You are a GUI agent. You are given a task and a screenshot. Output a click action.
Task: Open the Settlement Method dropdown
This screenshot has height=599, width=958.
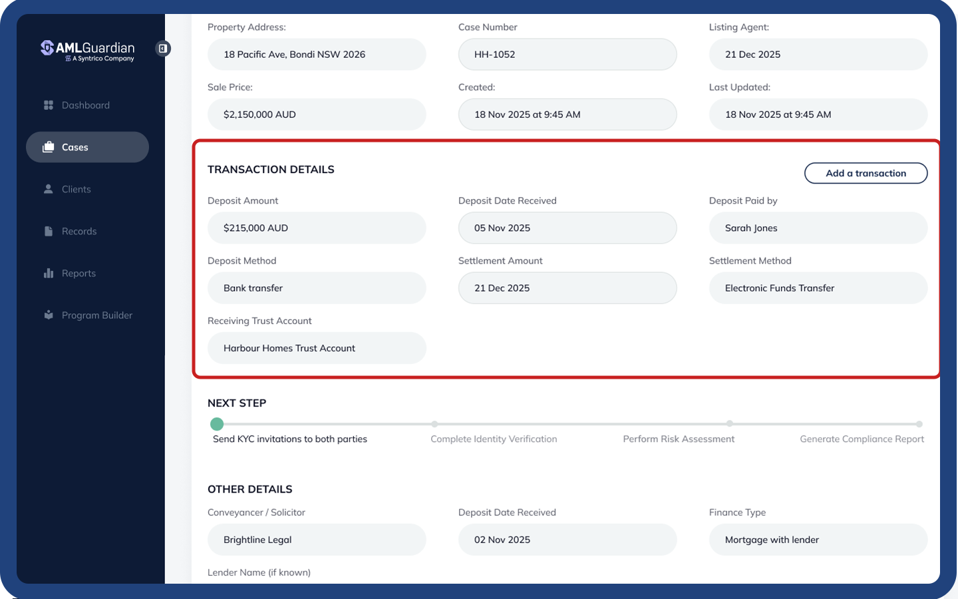tap(818, 288)
